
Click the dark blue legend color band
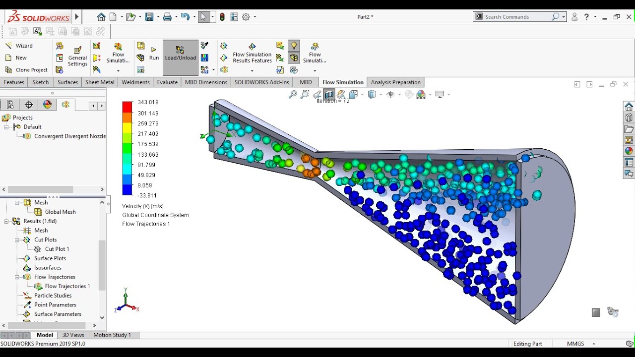coord(127,190)
